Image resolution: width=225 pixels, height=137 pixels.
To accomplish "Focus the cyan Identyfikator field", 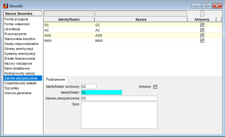I will [102, 92].
